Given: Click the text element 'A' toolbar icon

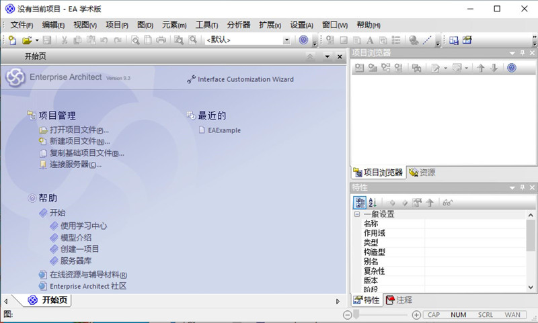Looking at the screenshot, I should click(370, 40).
